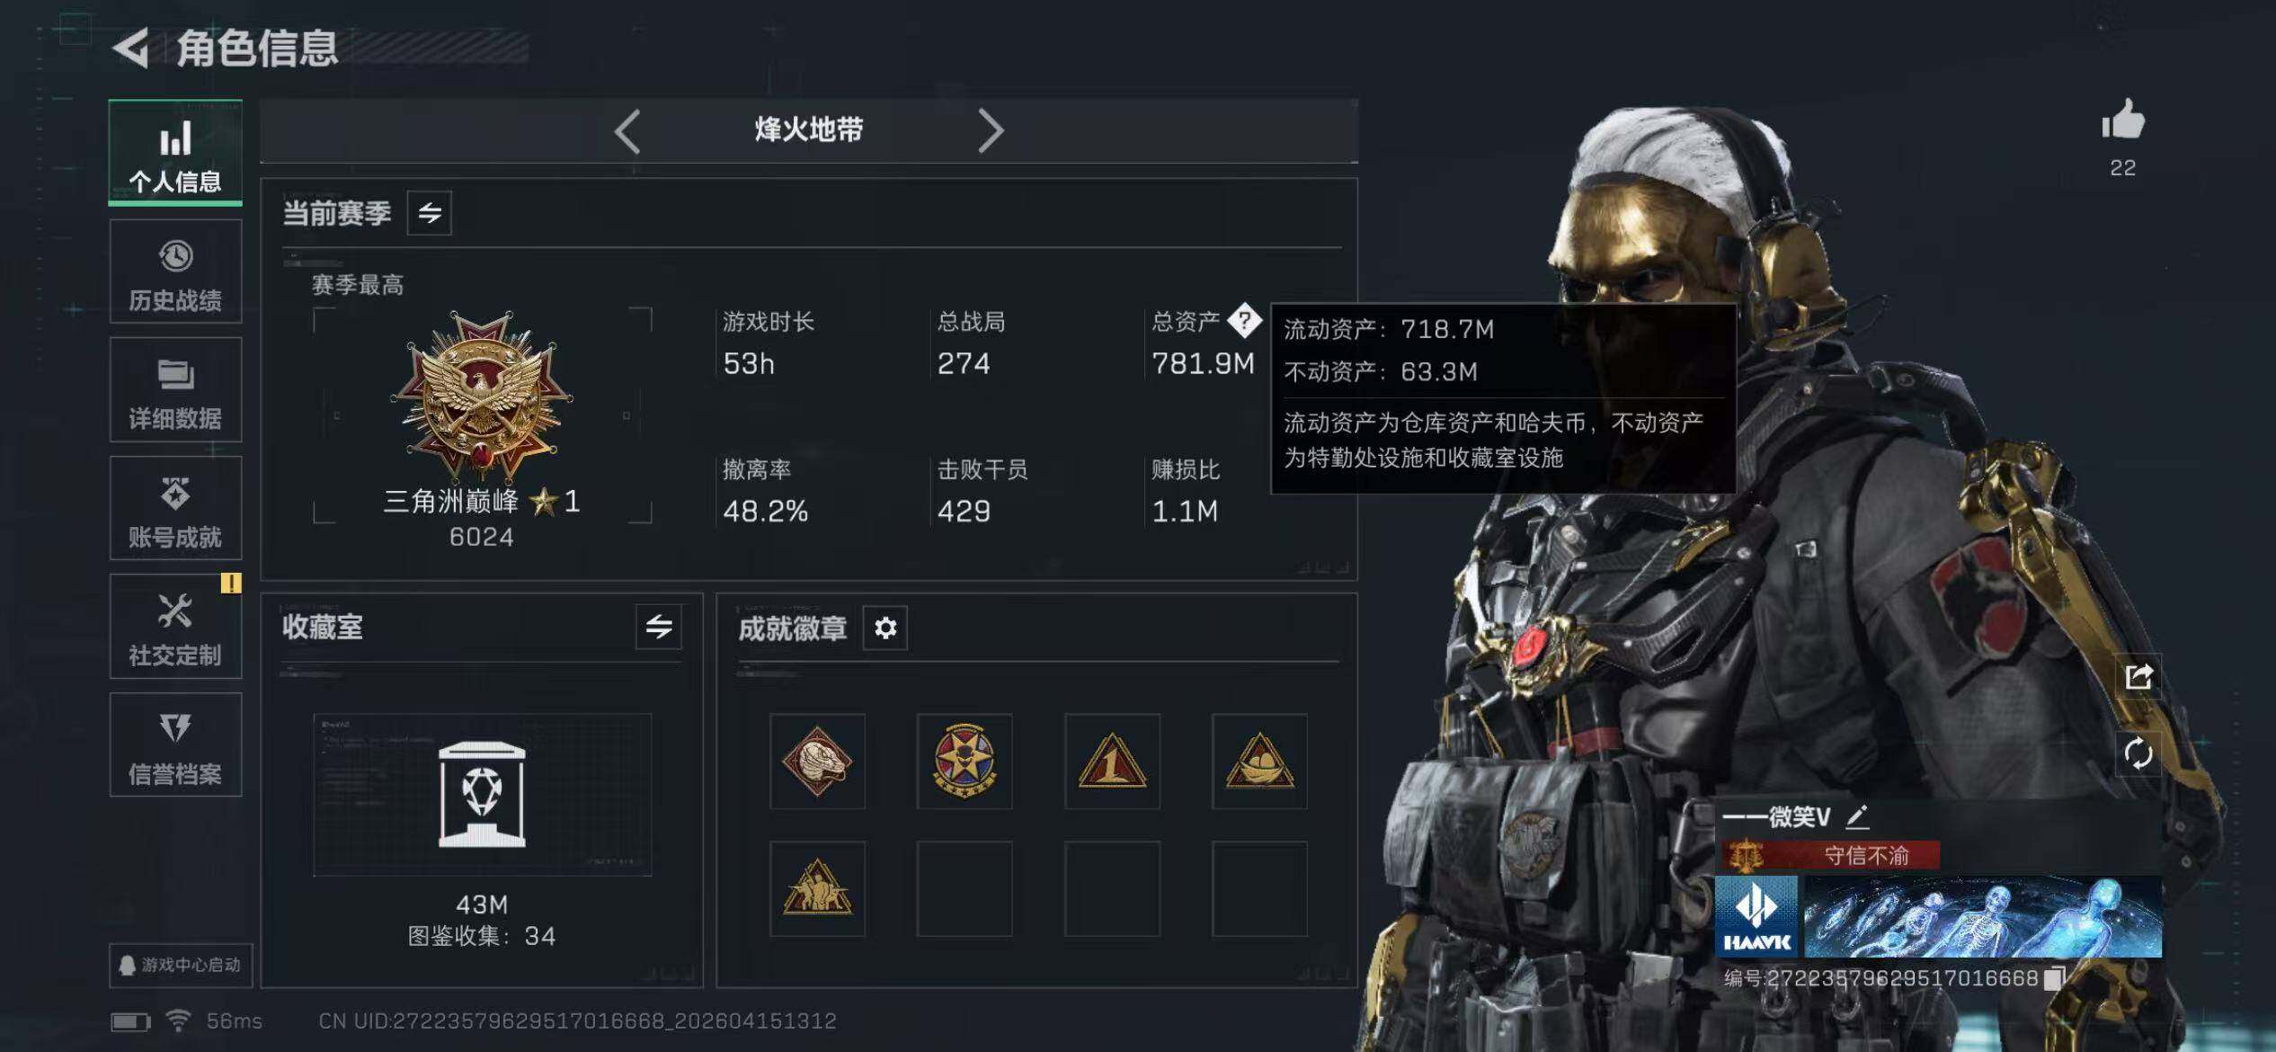Click the 总资产 question mark help icon
Image resolution: width=2276 pixels, height=1052 pixels.
pyautogui.click(x=1245, y=320)
